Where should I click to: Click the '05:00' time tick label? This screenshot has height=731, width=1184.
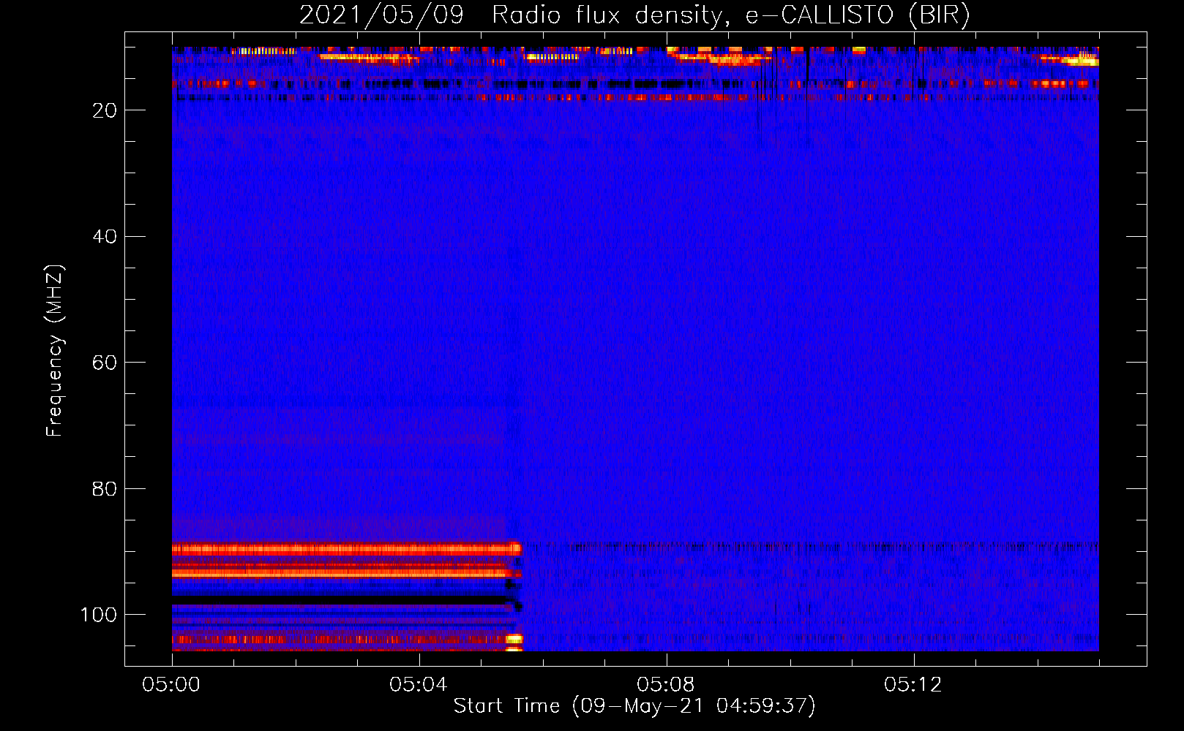click(x=171, y=685)
